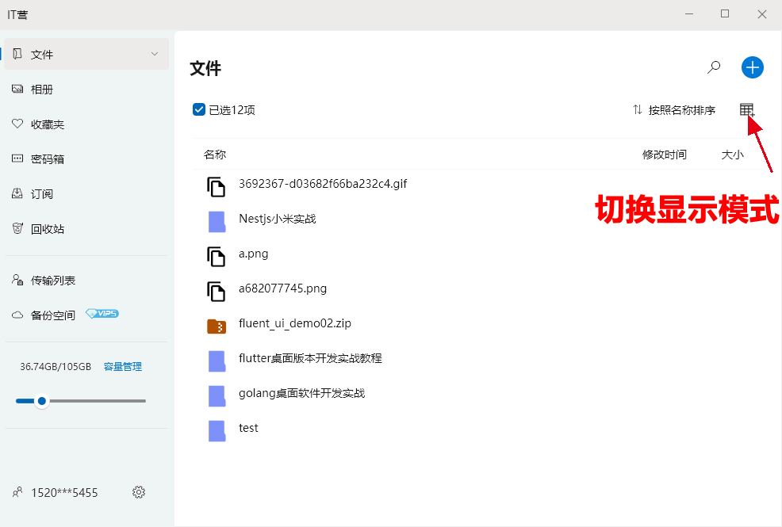Click the 备份空间 cloud icon

coord(17,315)
